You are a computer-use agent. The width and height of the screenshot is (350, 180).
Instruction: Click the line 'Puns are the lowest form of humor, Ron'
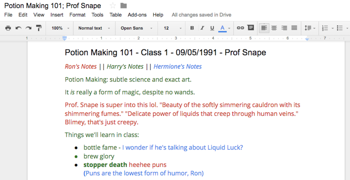click(143, 173)
